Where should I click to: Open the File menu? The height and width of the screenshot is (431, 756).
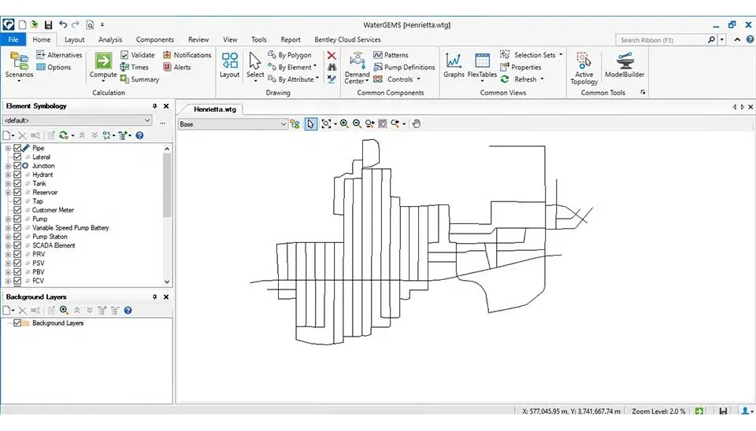coord(13,39)
